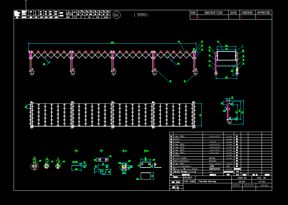Click the M8*25L specification

point(212,158)
